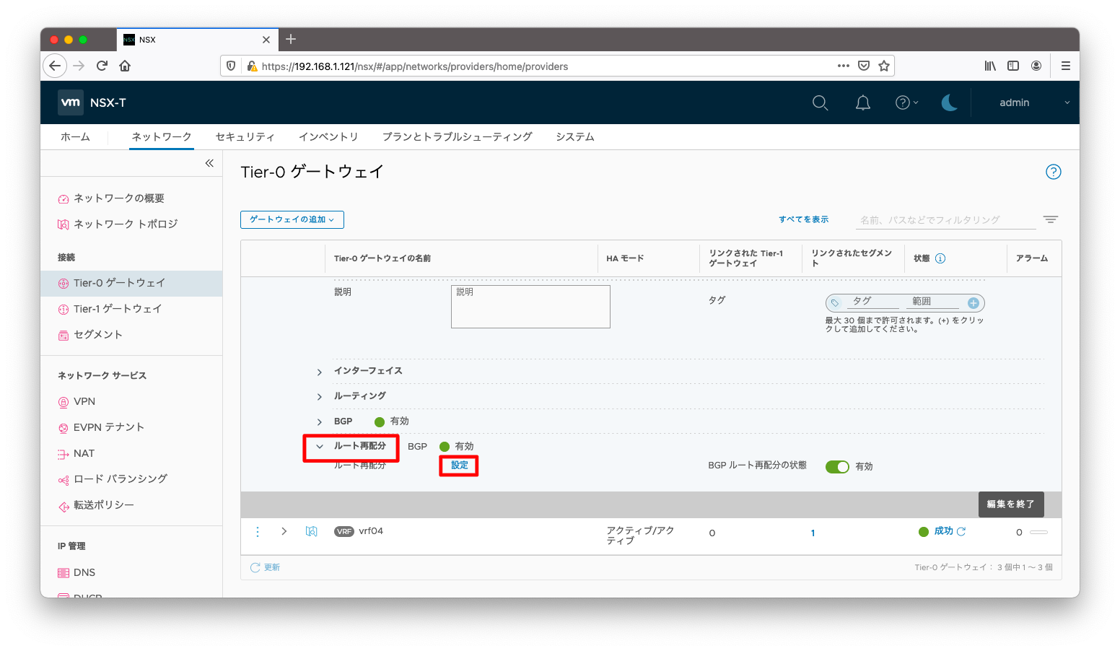Open vrf04 topology map icon
Viewport: 1120px width, 651px height.
click(312, 532)
